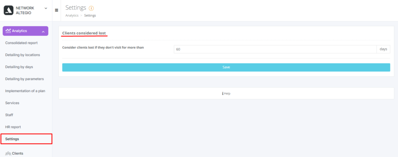Screen dimensions: 398x157
Task: Expand the Network Altegio dropdown chevron
Action: tap(46, 8)
